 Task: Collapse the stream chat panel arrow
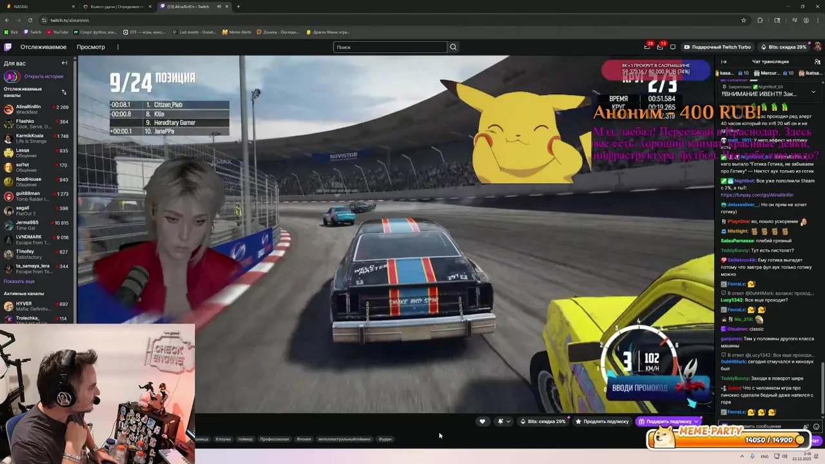(724, 62)
